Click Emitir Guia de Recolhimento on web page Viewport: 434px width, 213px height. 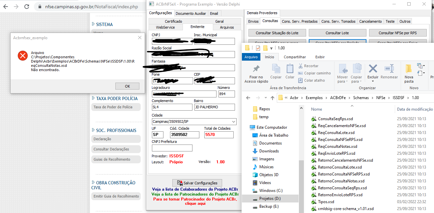coord(116,196)
